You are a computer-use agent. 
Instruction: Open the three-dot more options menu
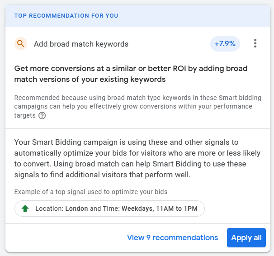(255, 43)
